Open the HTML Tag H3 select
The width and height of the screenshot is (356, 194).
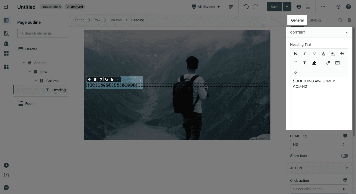pos(319,144)
